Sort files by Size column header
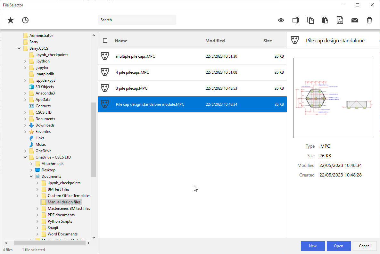The image size is (380, 254). click(268, 41)
